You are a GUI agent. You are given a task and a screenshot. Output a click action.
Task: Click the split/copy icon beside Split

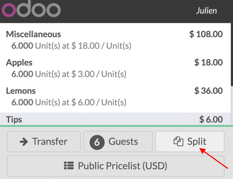point(178,141)
